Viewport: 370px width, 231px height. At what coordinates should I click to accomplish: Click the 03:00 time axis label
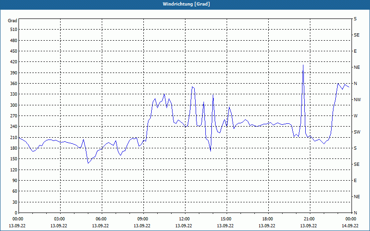click(59, 219)
